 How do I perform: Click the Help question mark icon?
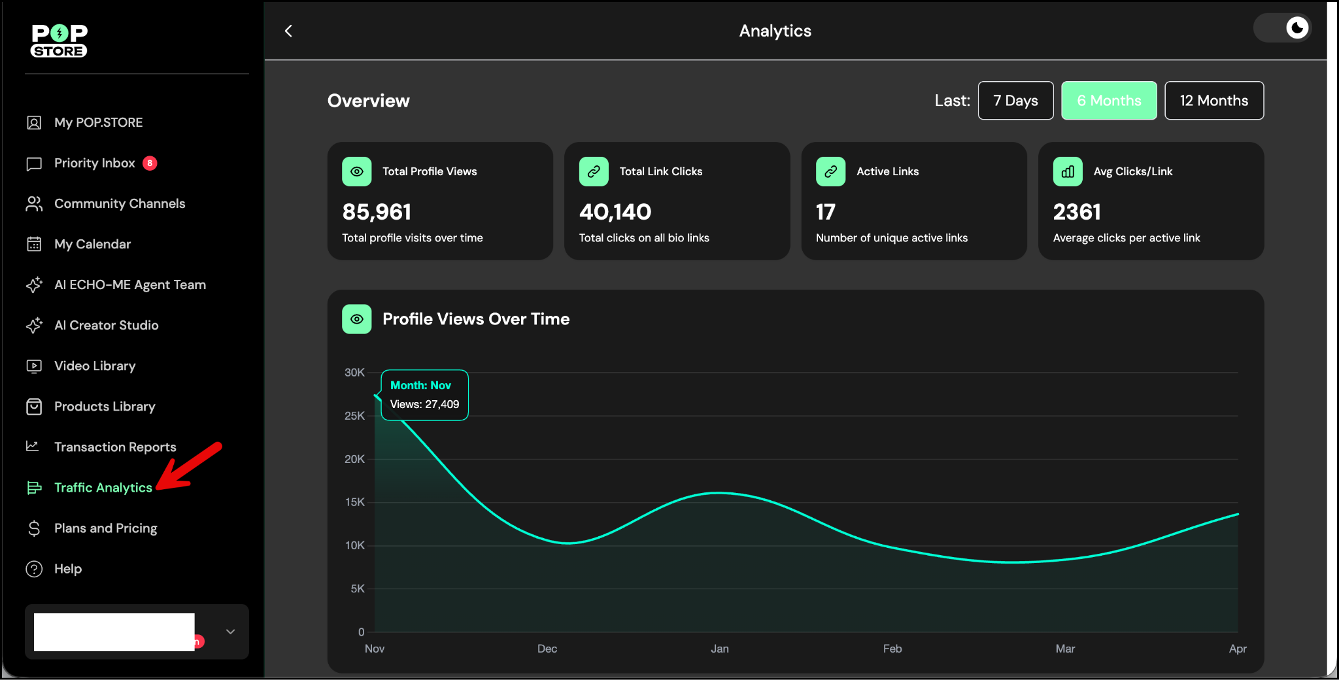point(34,569)
